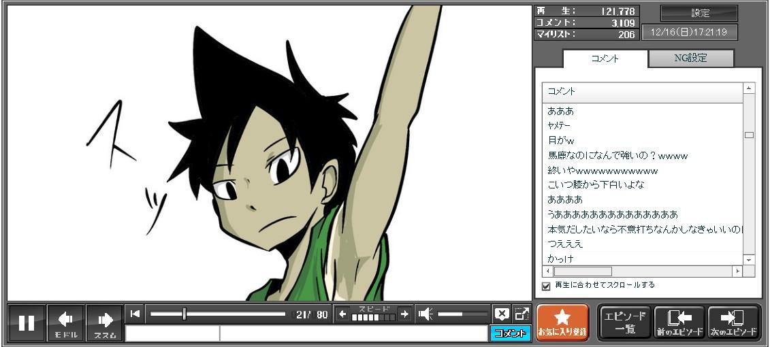This screenshot has height=347, width=770.
Task: Mute the audio speaker icon
Action: pyautogui.click(x=426, y=314)
